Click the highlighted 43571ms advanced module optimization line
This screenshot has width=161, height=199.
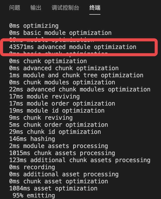click(73, 47)
